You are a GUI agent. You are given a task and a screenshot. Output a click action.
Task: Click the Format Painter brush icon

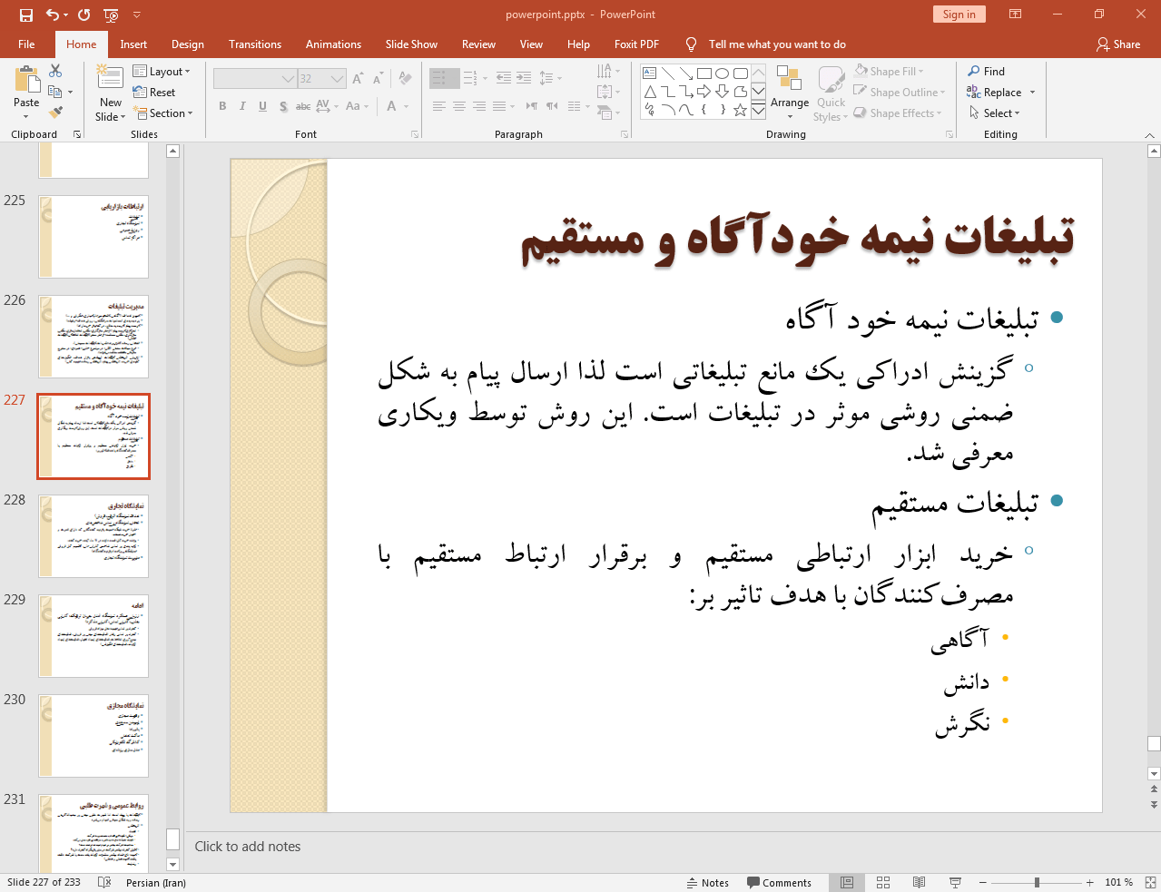(x=55, y=113)
